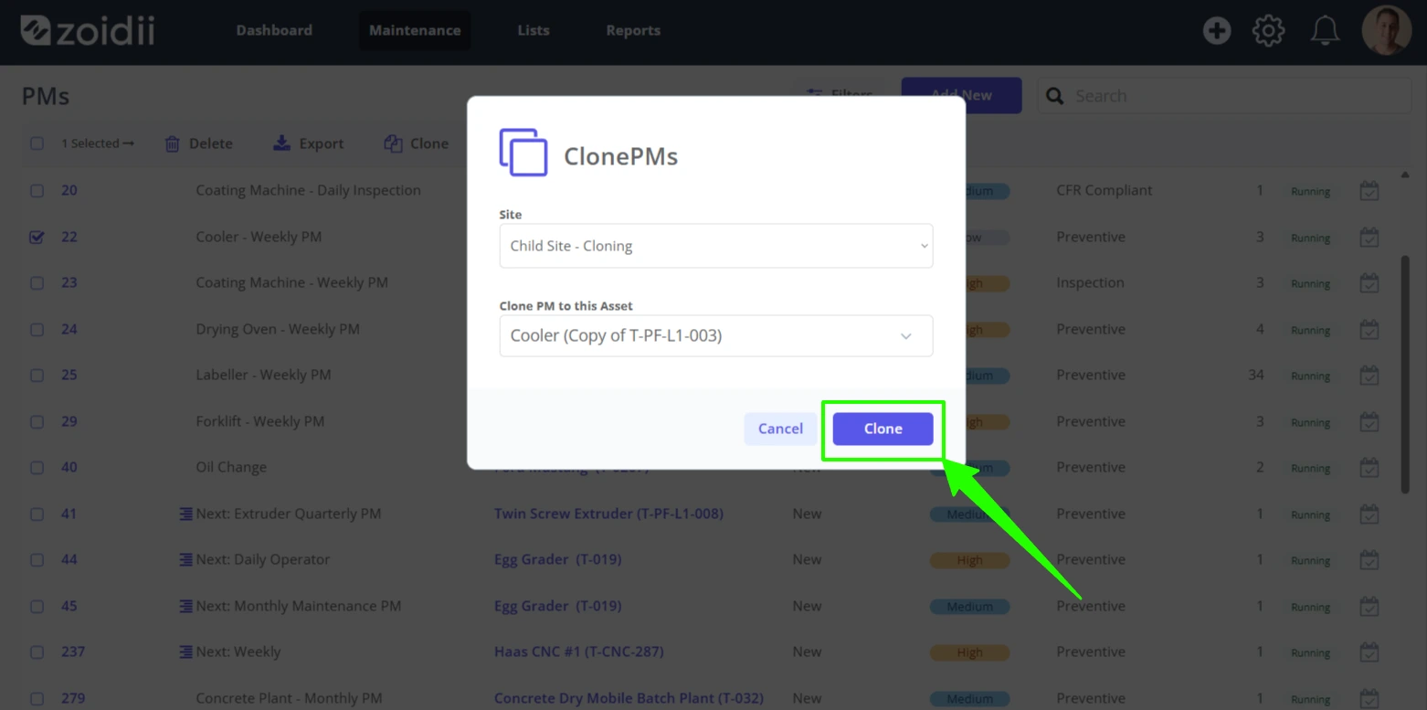Check the box for PM 24

(37, 329)
